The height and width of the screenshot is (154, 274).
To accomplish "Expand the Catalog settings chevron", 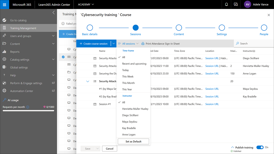I will (x=53, y=59).
